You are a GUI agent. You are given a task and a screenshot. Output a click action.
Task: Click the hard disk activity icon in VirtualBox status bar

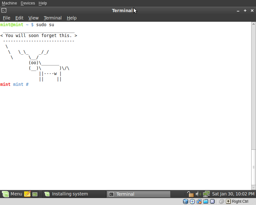coord(186,201)
